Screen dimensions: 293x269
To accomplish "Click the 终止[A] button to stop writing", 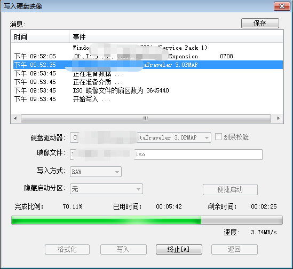I will pyautogui.click(x=179, y=249).
